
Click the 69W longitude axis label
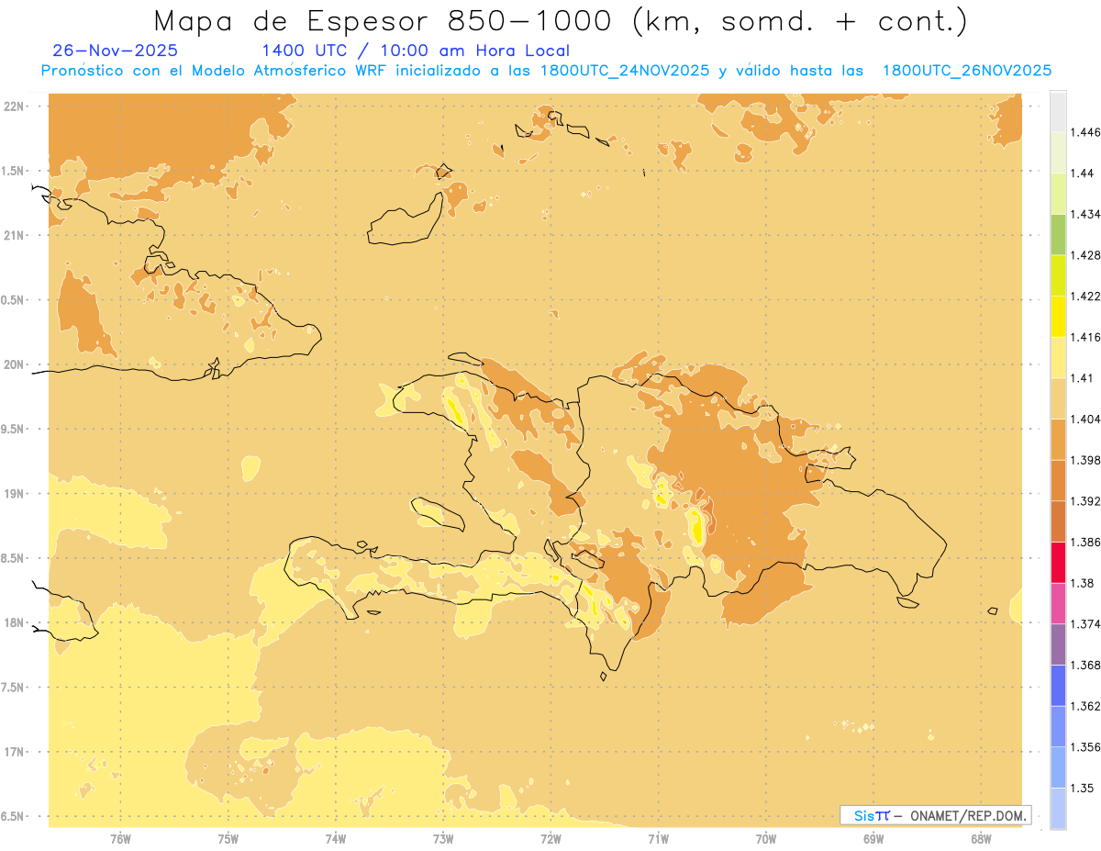coord(873,839)
